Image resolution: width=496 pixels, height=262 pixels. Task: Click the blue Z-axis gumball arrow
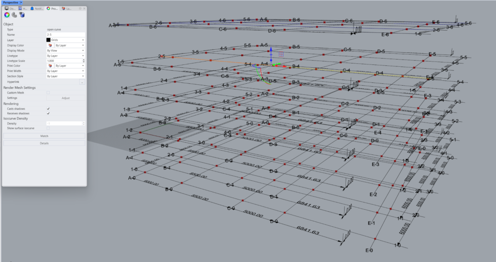point(271,49)
